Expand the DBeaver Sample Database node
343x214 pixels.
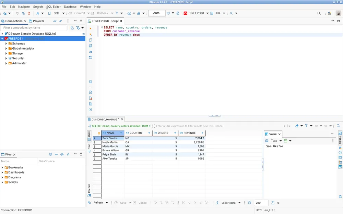coord(2,34)
